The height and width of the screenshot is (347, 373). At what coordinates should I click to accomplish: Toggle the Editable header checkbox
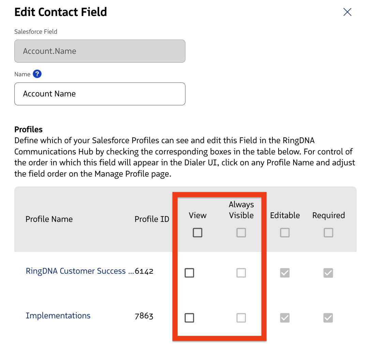click(285, 233)
